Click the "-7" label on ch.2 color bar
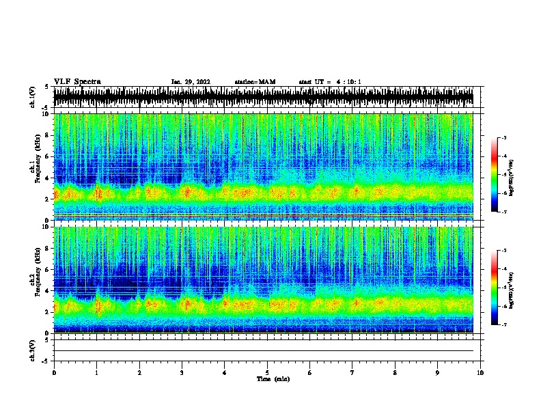Image resolution: width=541 pixels, height=418 pixels. (x=504, y=324)
